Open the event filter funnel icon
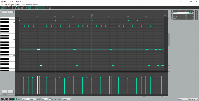 click(26, 8)
